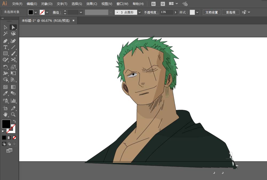This screenshot has width=267, height=180.
Task: Select the Rotate tool
Action: 5,67
